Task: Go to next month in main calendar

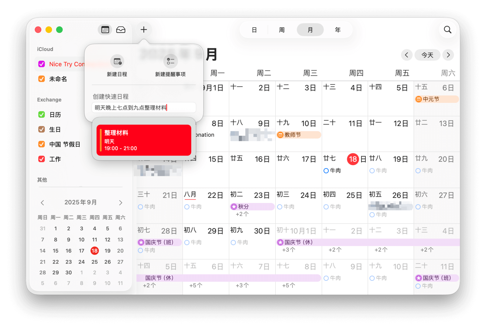Action: [448, 55]
